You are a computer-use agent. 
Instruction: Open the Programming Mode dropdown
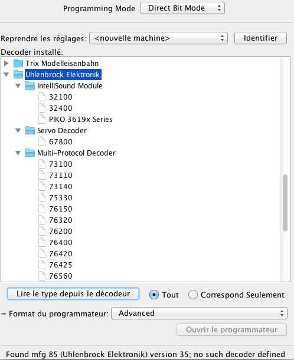pos(182,8)
